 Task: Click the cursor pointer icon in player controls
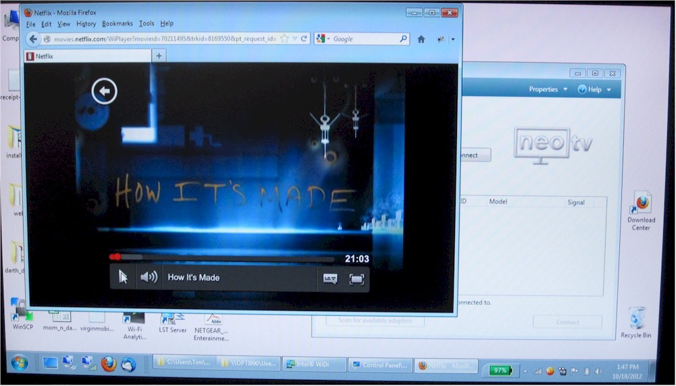[x=123, y=277]
